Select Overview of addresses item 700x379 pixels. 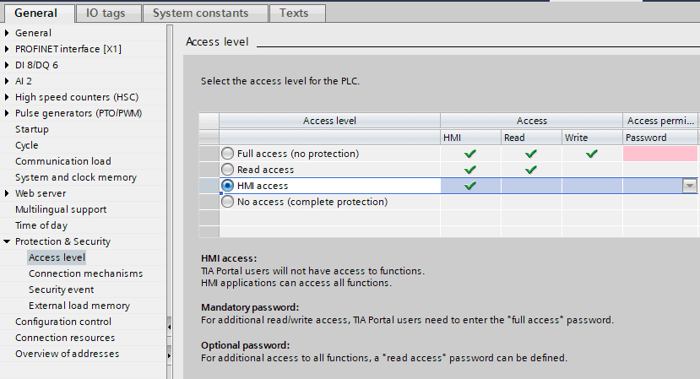(x=67, y=354)
